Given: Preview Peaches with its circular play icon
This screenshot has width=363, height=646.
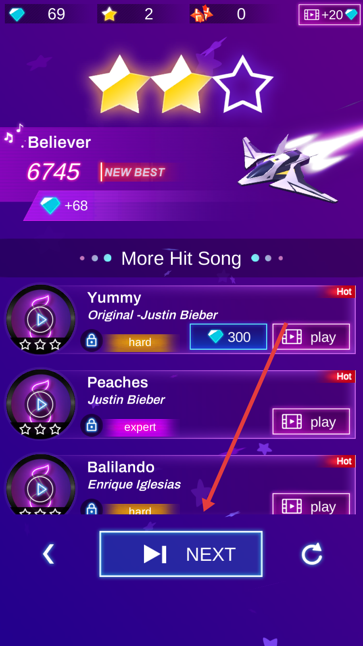Looking at the screenshot, I should coord(40,404).
